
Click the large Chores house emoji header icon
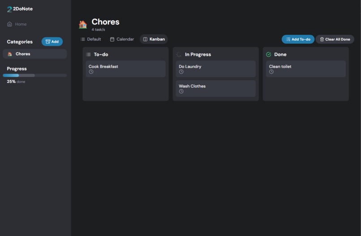tap(83, 24)
